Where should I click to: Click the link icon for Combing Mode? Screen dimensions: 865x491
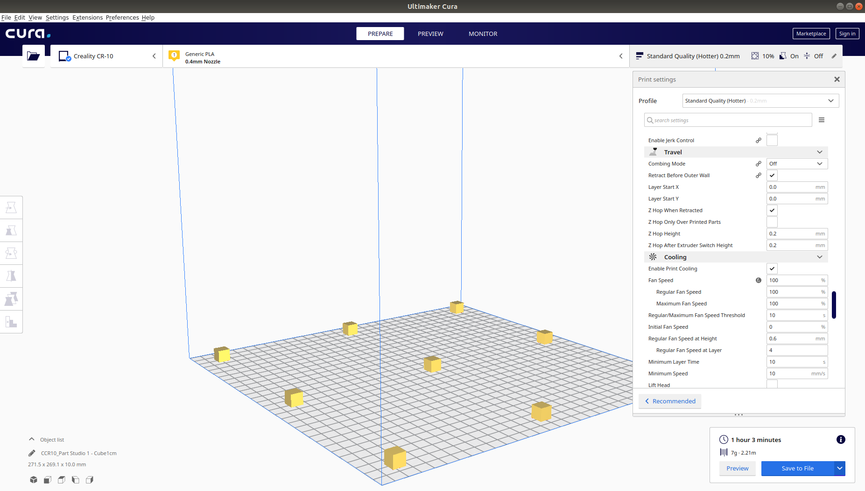(759, 164)
